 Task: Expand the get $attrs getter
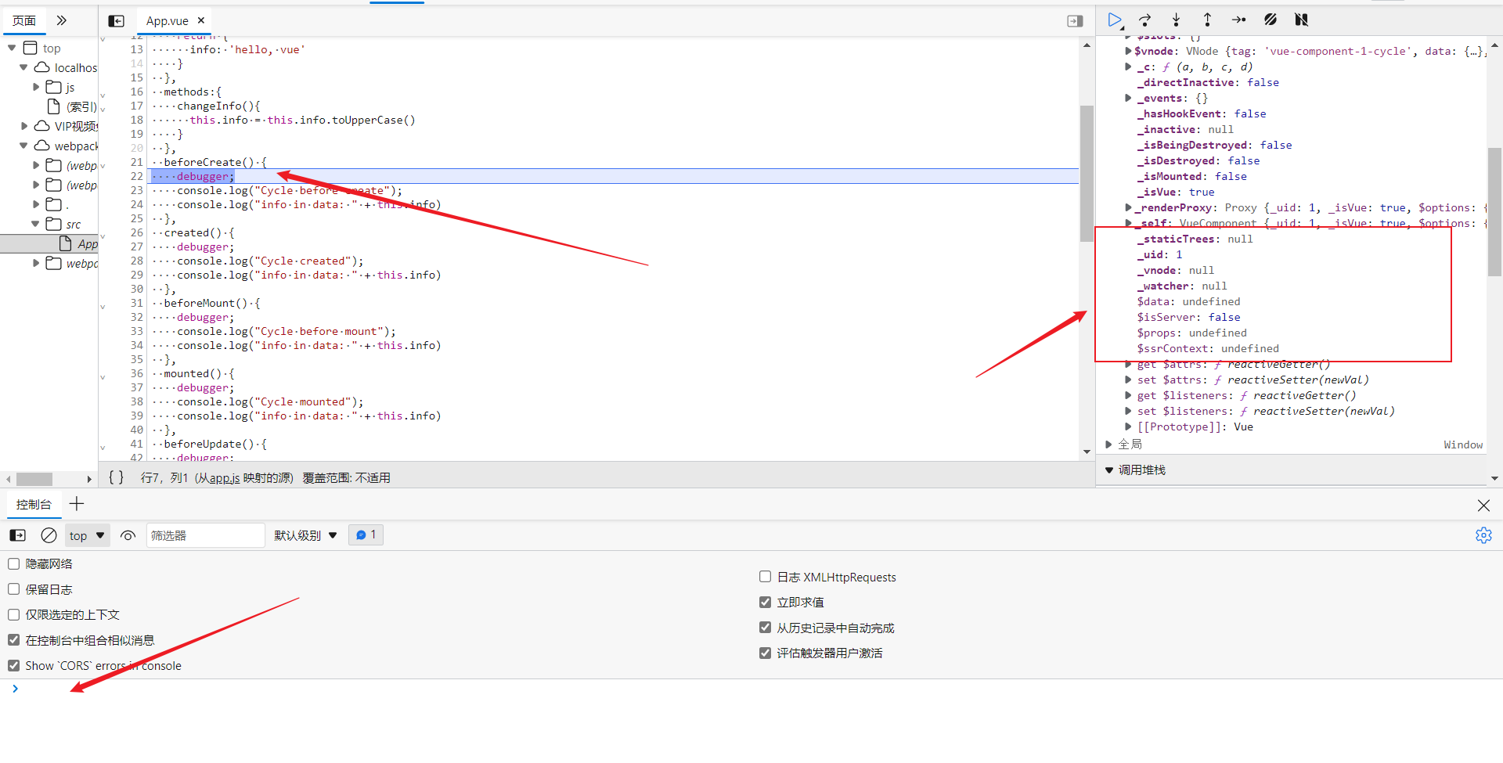pos(1128,365)
